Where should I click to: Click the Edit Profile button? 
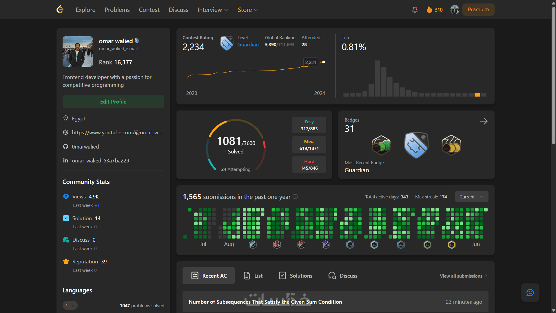[113, 102]
